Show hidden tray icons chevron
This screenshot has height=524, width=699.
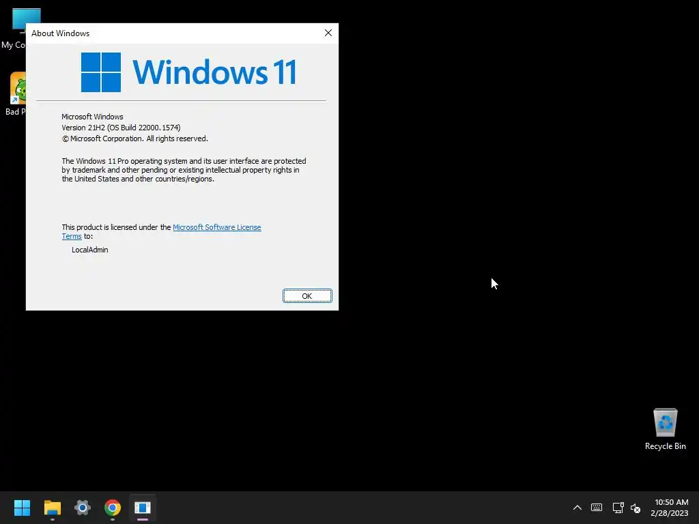(x=577, y=508)
